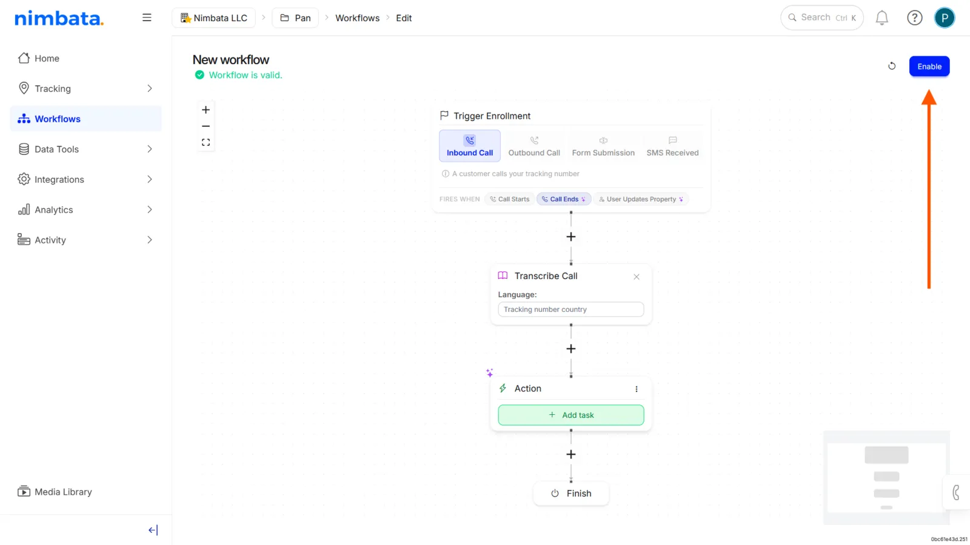
Task: Open Data Tools section in sidebar
Action: 85,149
